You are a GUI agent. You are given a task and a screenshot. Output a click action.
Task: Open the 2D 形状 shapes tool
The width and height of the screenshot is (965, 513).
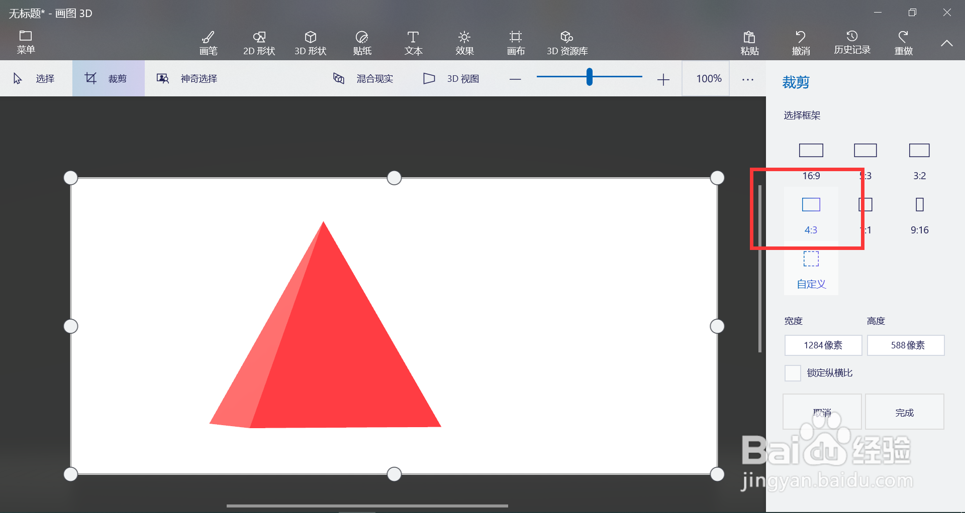[x=259, y=43]
